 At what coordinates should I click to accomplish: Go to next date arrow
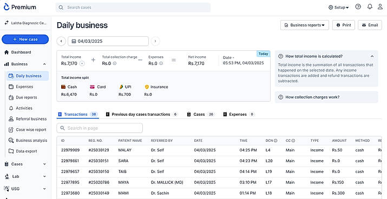point(155,41)
